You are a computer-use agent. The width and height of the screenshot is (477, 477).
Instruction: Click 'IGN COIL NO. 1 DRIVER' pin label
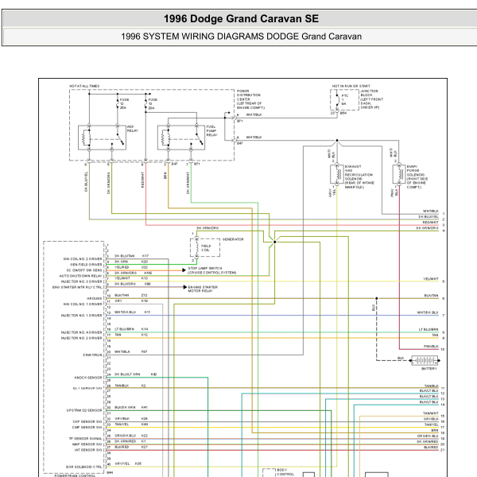[x=83, y=304]
